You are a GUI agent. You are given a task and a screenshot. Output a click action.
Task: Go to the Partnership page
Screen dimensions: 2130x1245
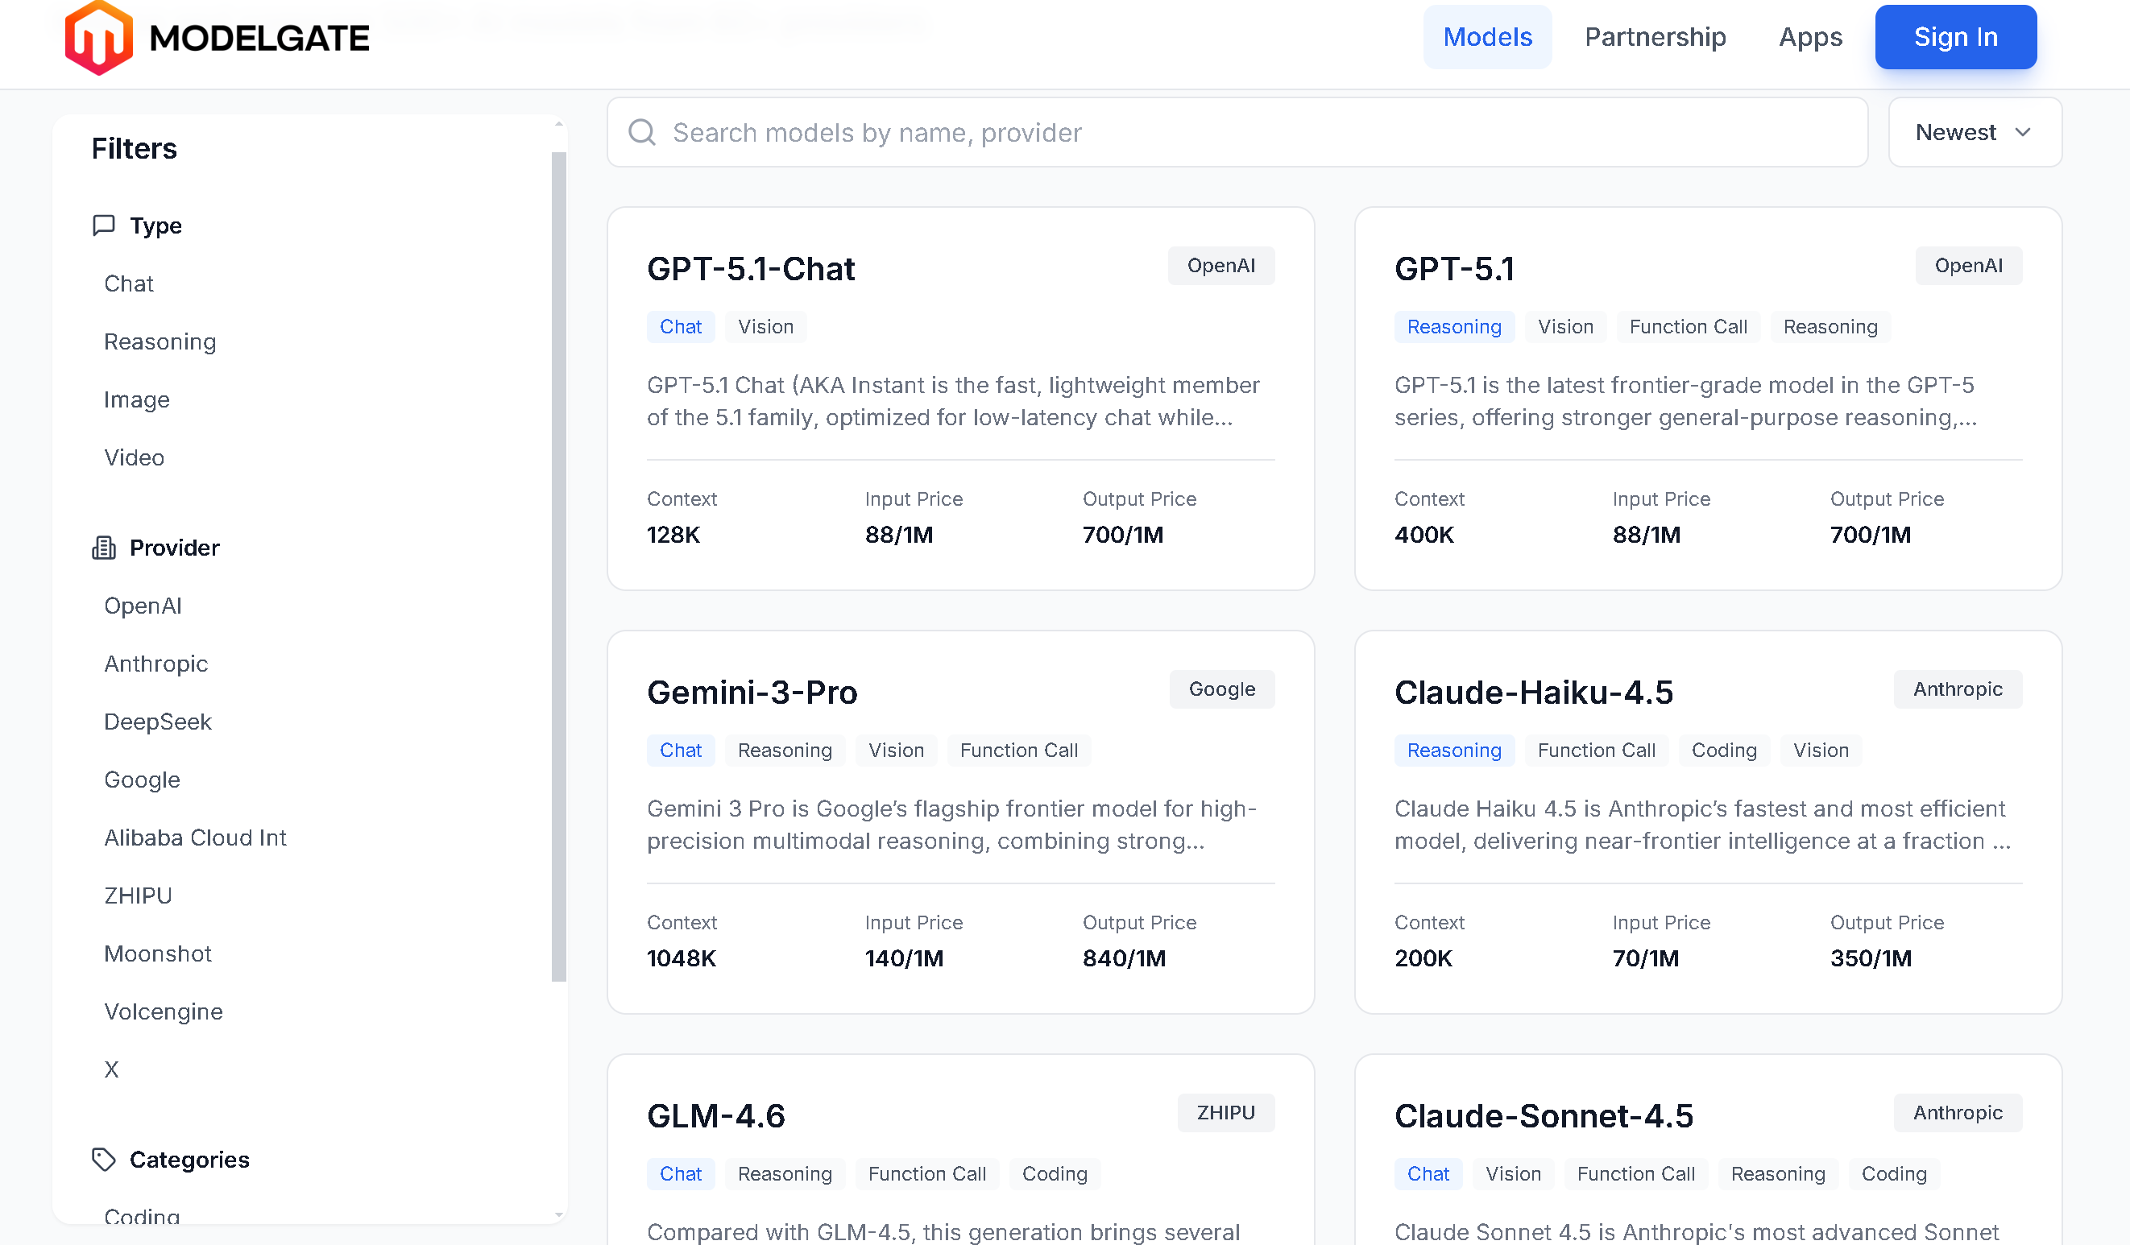point(1654,37)
